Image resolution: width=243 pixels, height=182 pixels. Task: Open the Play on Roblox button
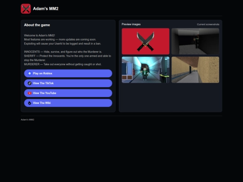[x=68, y=73]
